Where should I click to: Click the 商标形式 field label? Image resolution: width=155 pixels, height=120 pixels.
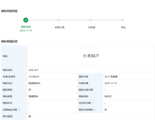pos(7,103)
